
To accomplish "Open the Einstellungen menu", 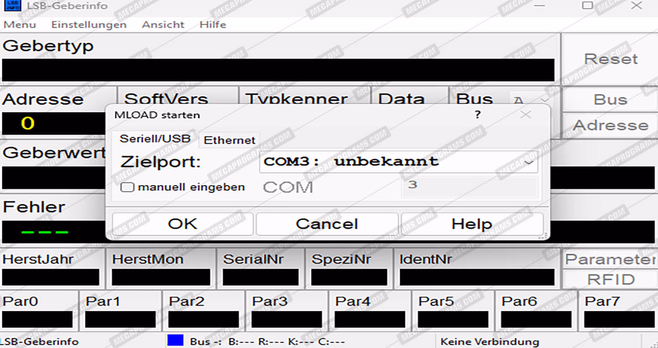I will [89, 25].
